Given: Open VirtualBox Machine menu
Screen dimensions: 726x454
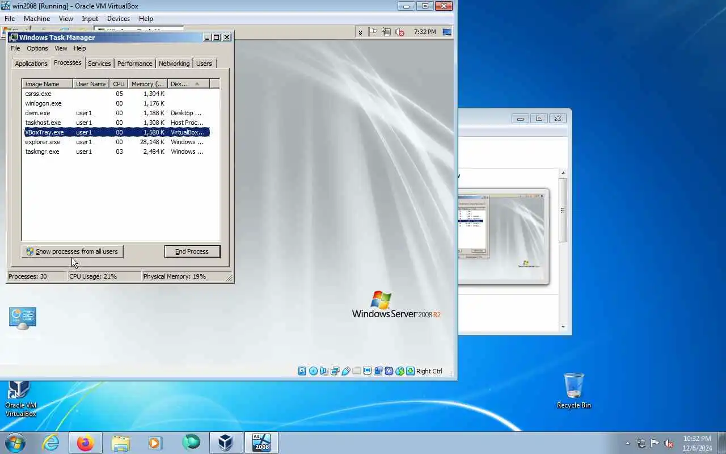Looking at the screenshot, I should [37, 19].
